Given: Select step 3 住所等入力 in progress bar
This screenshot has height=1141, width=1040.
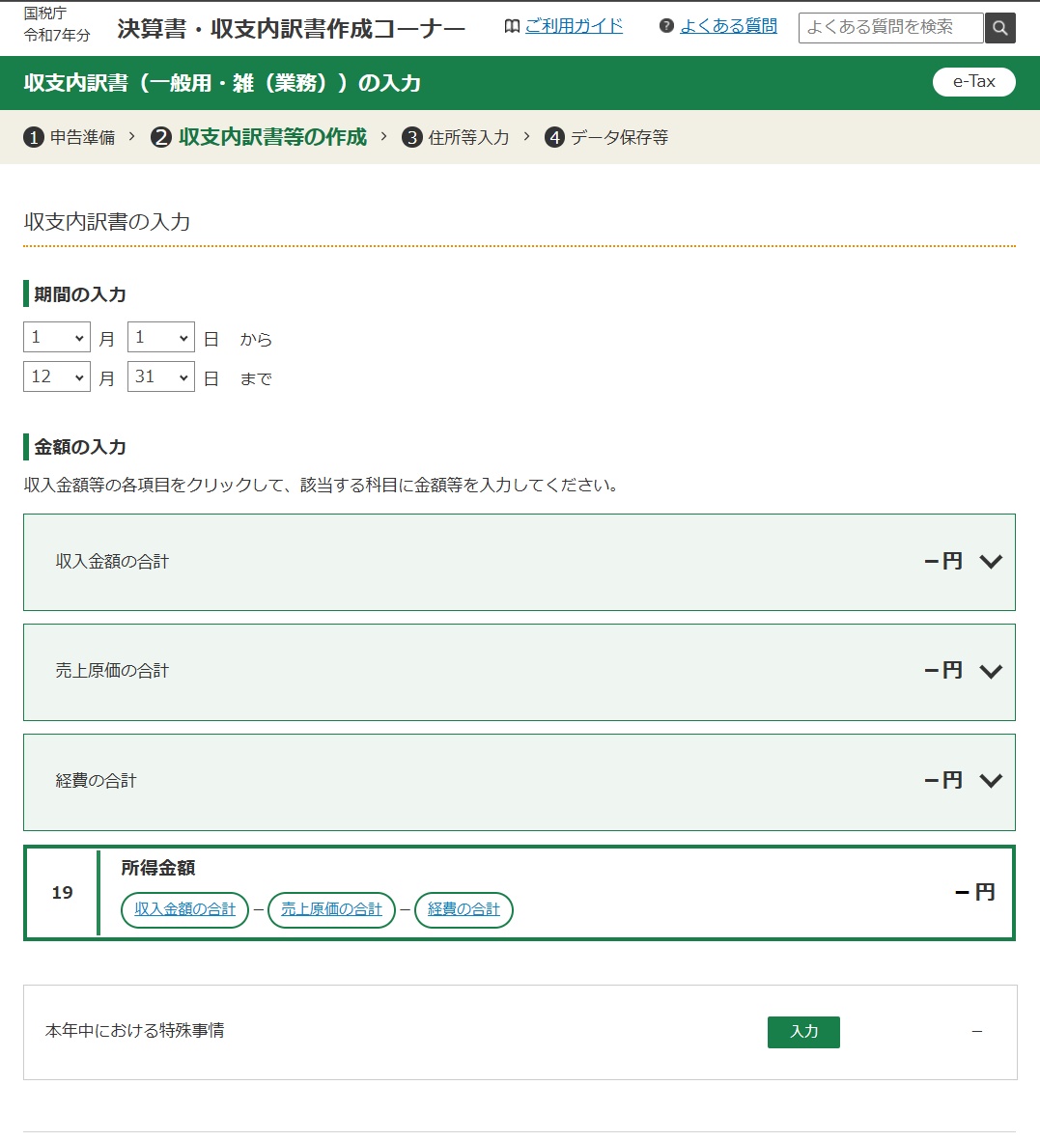Looking at the screenshot, I should pyautogui.click(x=456, y=137).
